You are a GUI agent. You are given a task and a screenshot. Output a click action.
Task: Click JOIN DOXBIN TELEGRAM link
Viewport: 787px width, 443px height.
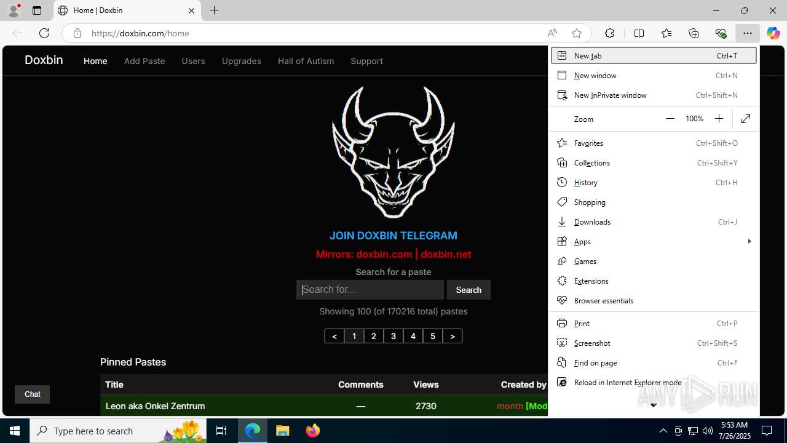[393, 236]
